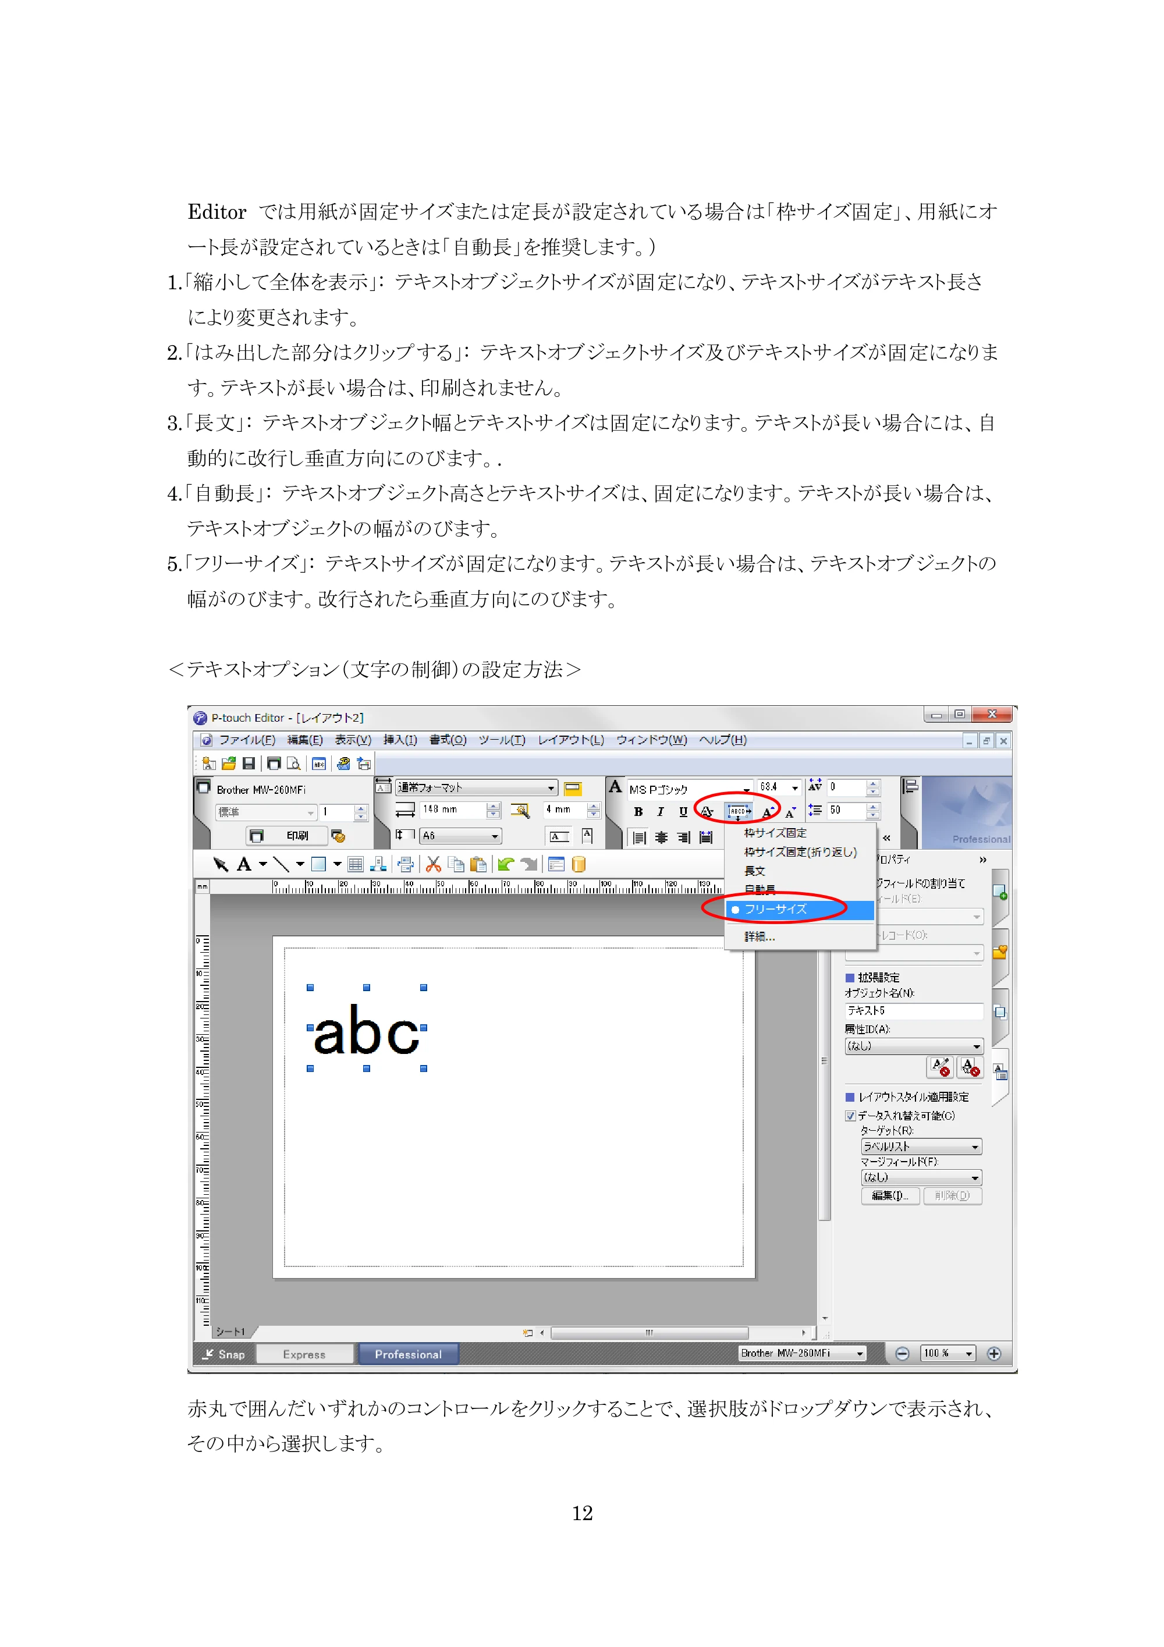Viewport: 1164px width, 1647px height.
Task: Open the 68.4 font size dropdown
Action: 779,787
